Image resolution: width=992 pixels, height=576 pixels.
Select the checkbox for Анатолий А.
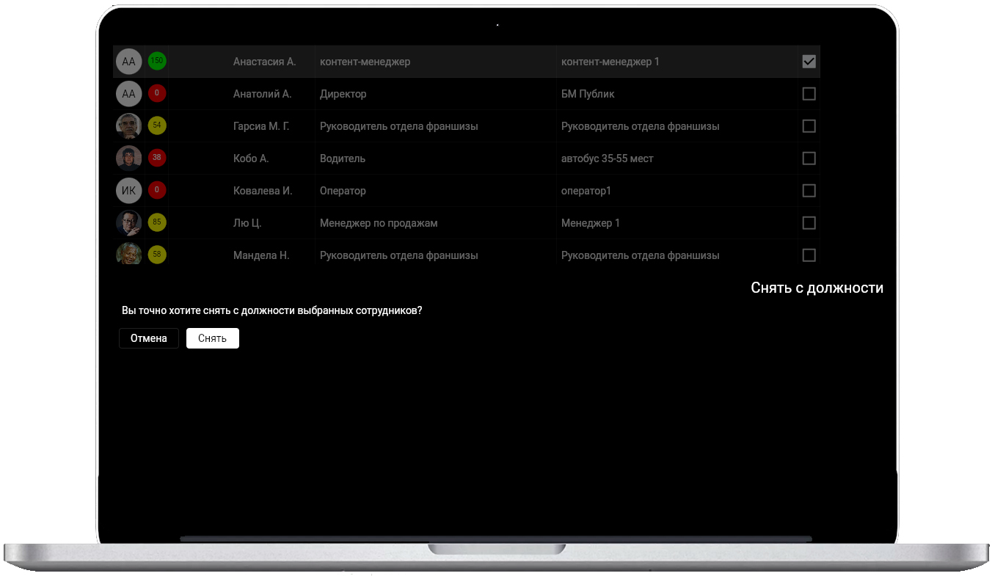(809, 94)
